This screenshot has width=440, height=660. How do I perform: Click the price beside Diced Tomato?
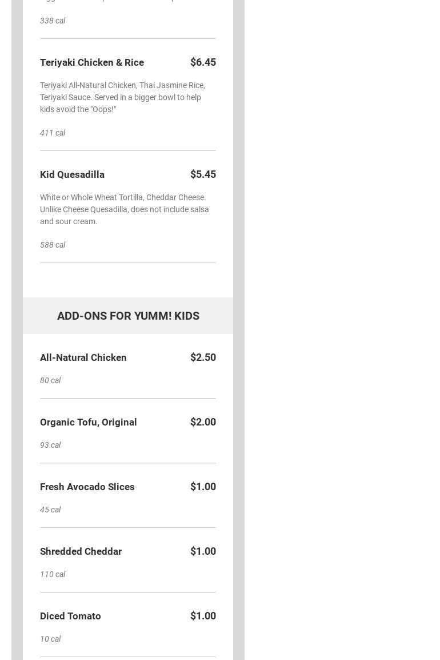click(x=203, y=616)
